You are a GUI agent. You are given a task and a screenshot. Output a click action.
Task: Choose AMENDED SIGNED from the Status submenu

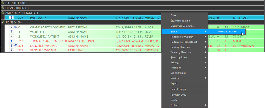click(227, 32)
